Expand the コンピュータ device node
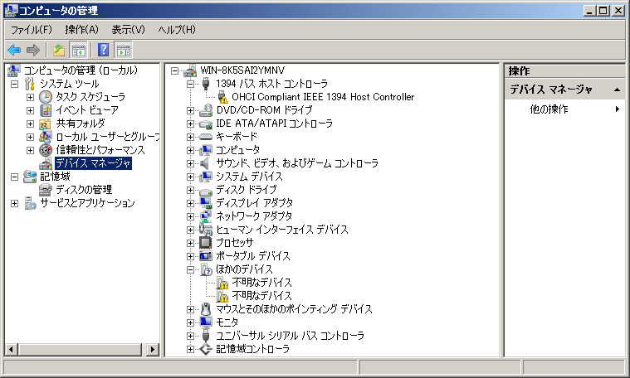The width and height of the screenshot is (630, 378). click(x=190, y=151)
